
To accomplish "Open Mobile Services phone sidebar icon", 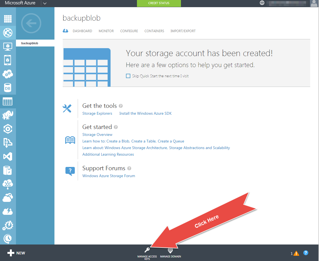I will coord(8,60).
